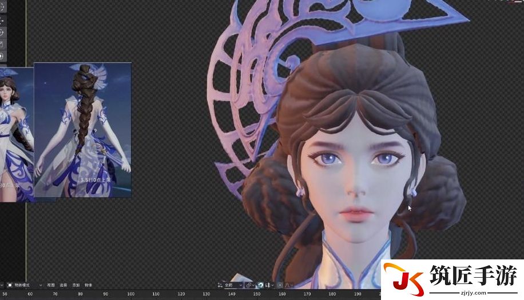Click frame 140 on the timeline
Screen dimensions: 524x300
[x=232, y=294]
